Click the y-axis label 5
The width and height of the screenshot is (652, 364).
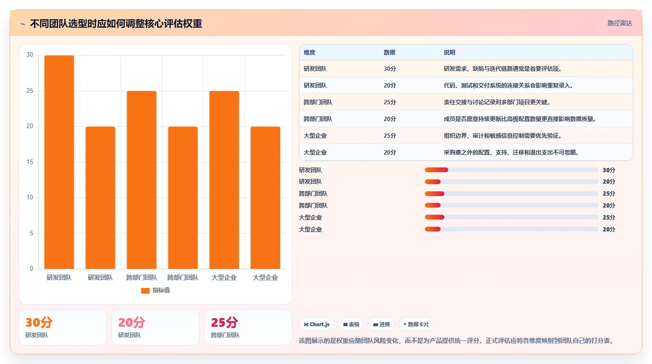point(32,233)
